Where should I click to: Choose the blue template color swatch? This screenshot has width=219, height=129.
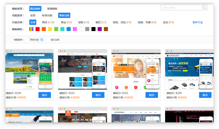(x=69, y=29)
